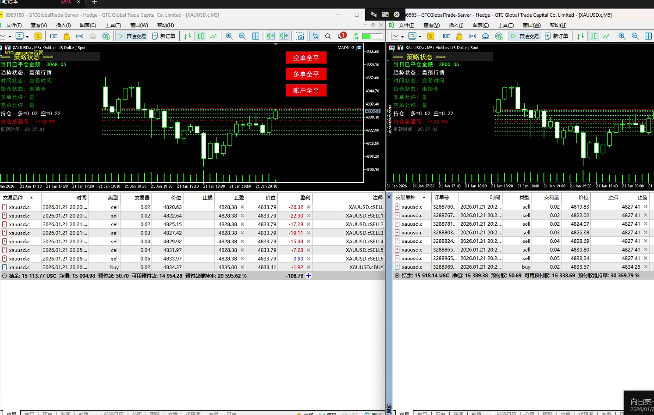Image resolution: width=654 pixels, height=415 pixels.
Task: Click the chart shift triangle marker above left chart
Action: coord(275,44)
